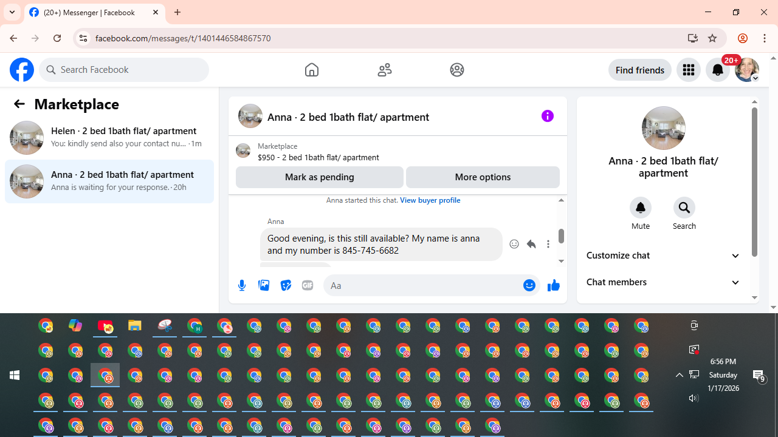Open File Explorer on the taskbar
Viewport: 778px width, 437px height.
pyautogui.click(x=135, y=326)
